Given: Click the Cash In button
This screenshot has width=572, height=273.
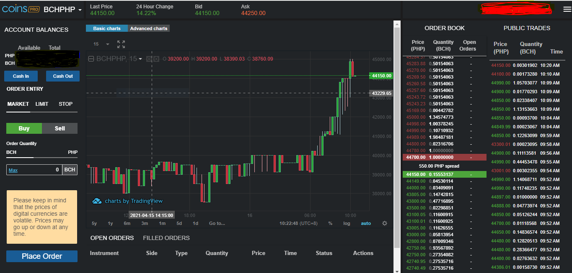Looking at the screenshot, I should pos(21,76).
